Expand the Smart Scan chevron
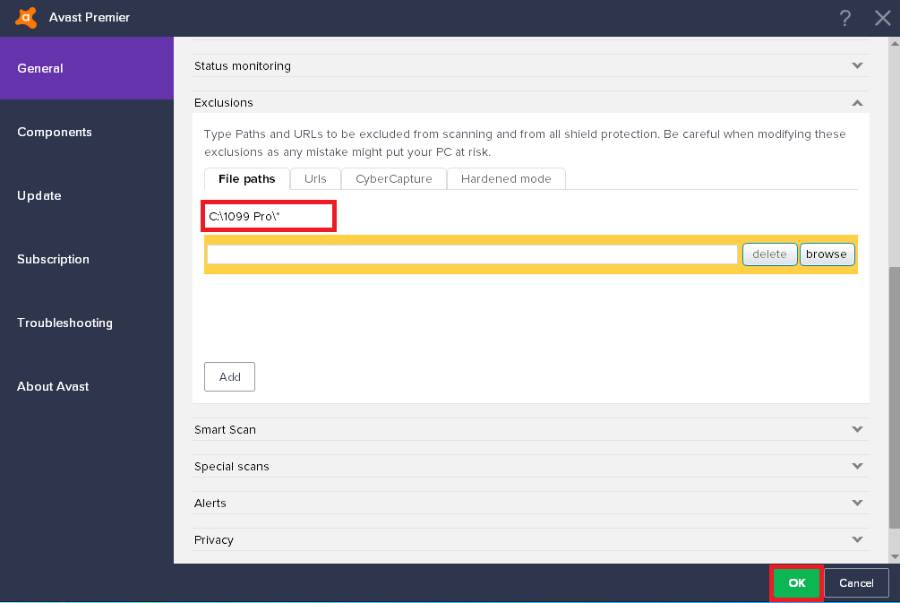Screen dimensions: 900x603 point(858,429)
